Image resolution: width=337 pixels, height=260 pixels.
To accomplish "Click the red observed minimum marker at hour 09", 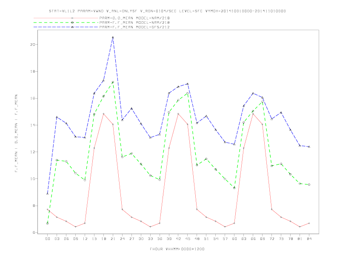I will coord(75,227).
